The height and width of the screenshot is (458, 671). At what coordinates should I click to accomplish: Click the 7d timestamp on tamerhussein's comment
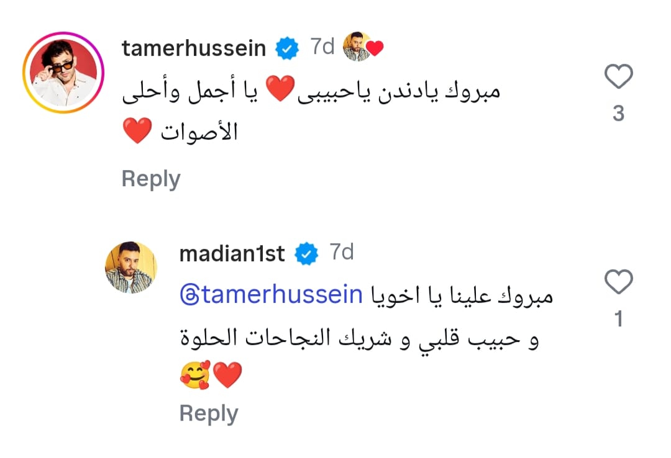(323, 46)
